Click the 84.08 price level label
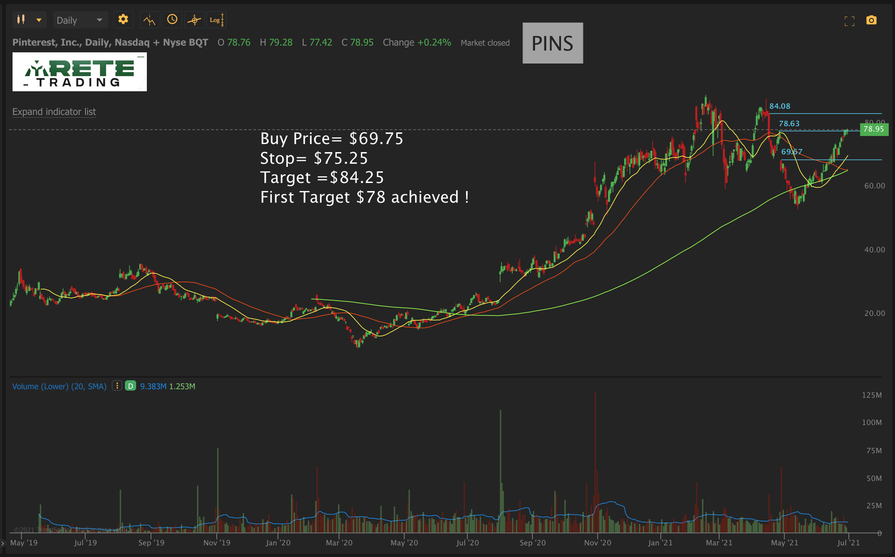This screenshot has width=895, height=557. [x=779, y=106]
